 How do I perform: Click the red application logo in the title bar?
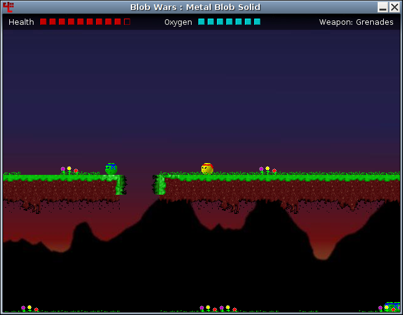(8, 7)
